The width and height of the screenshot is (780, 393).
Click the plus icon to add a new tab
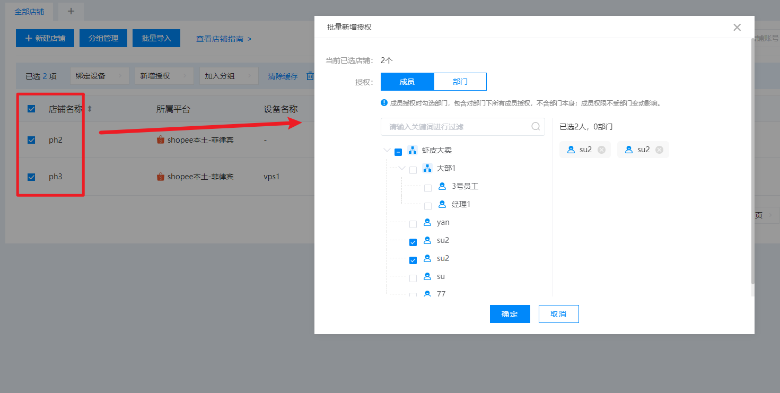71,11
